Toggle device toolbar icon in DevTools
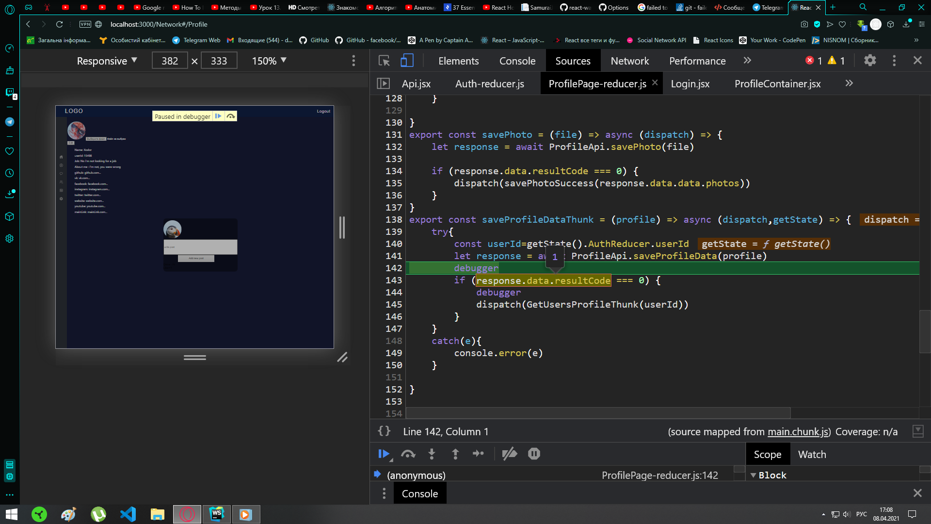The image size is (931, 524). coord(407,61)
